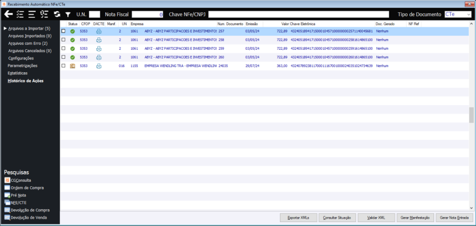This screenshot has height=226, width=476.
Task: Click value 363,00 in the table
Action: click(282, 66)
